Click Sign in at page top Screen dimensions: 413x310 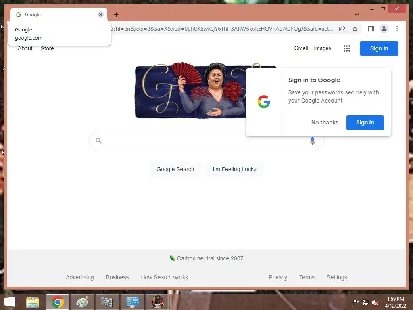pyautogui.click(x=379, y=48)
